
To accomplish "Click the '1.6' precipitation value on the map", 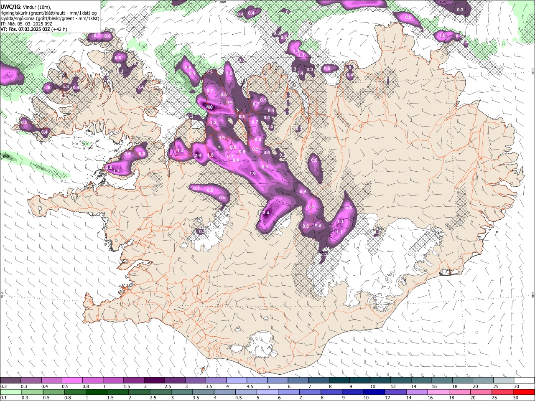I will point(252,173).
